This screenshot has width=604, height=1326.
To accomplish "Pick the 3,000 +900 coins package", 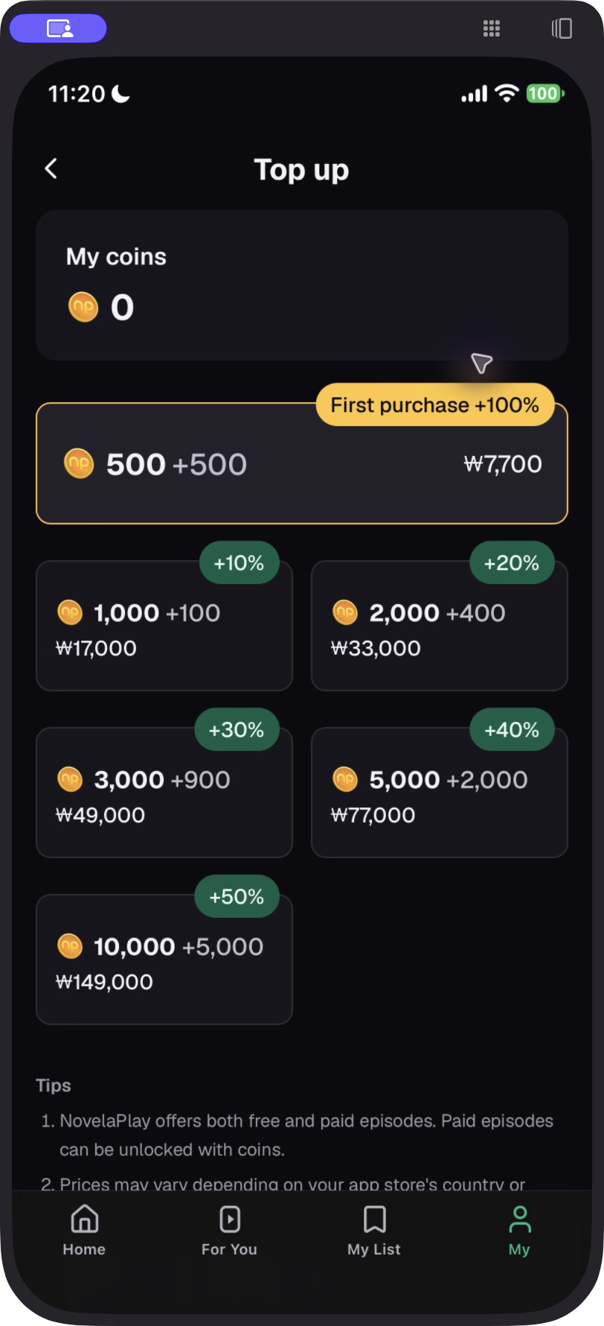I will pyautogui.click(x=164, y=793).
